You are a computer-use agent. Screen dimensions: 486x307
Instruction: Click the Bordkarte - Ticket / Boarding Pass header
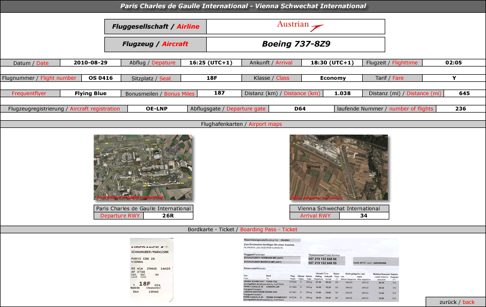point(242,229)
